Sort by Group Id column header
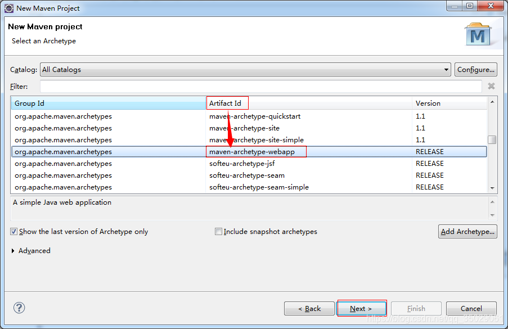Image resolution: width=508 pixels, height=329 pixels. (109, 103)
